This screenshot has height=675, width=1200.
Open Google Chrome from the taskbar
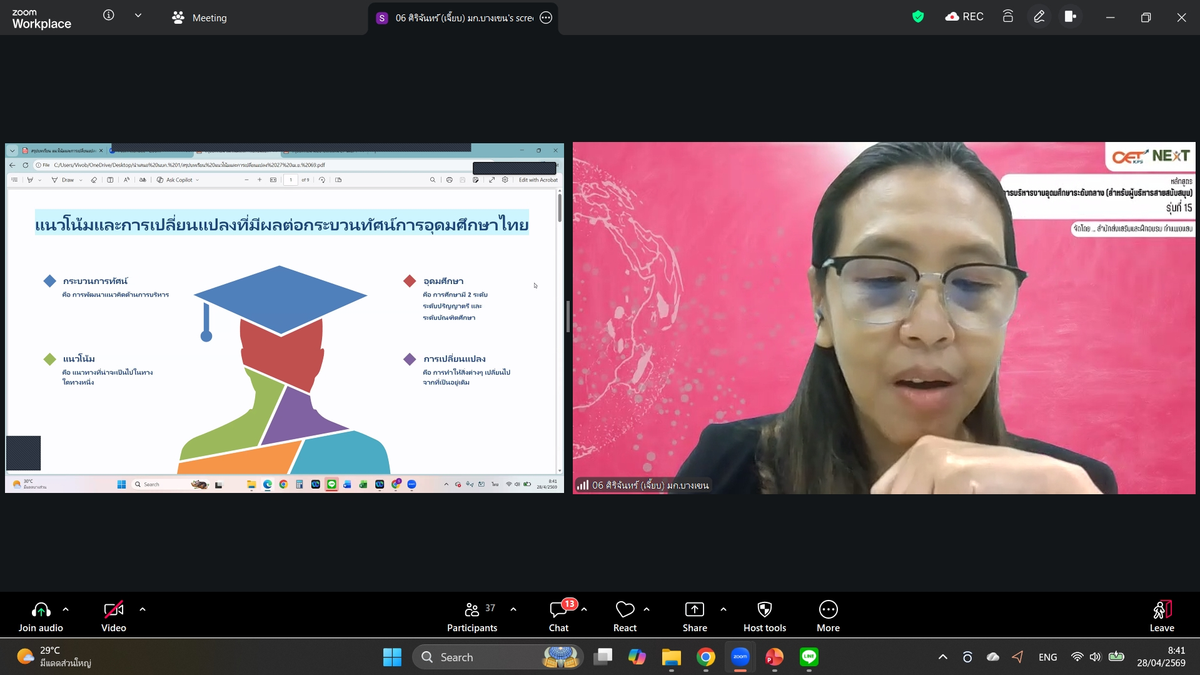tap(706, 657)
